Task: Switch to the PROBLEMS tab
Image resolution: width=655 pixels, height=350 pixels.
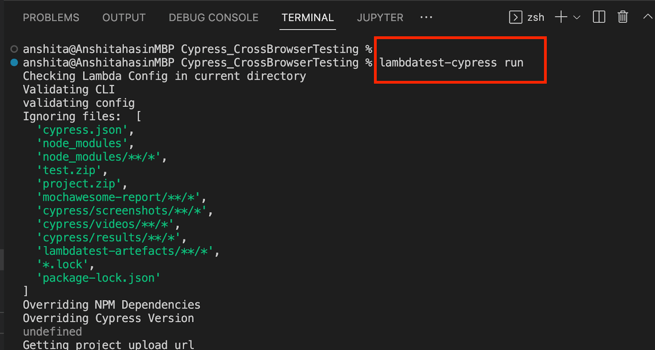Action: [x=51, y=18]
